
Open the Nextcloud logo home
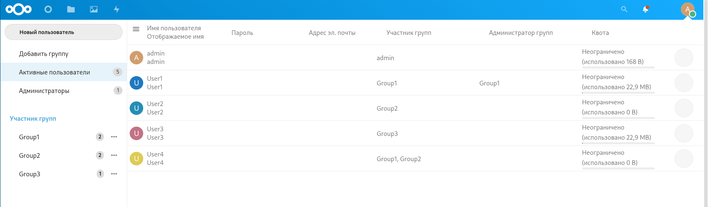click(x=19, y=9)
